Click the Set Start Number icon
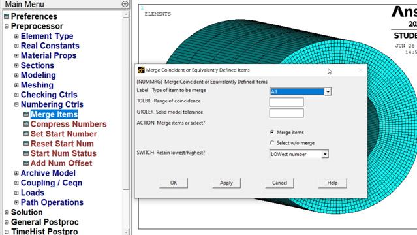Viewport: 417px width, 235px height. 26,134
